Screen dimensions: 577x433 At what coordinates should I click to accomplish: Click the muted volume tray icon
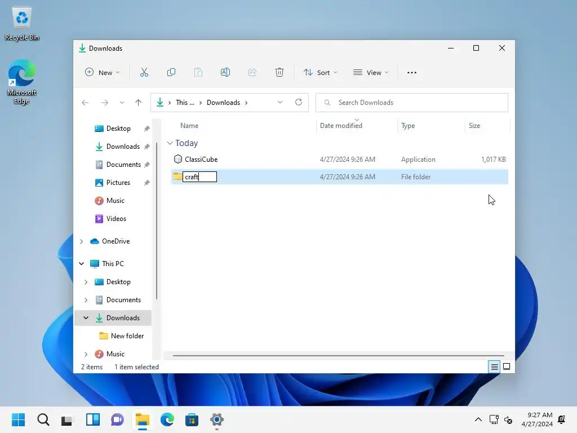point(508,419)
